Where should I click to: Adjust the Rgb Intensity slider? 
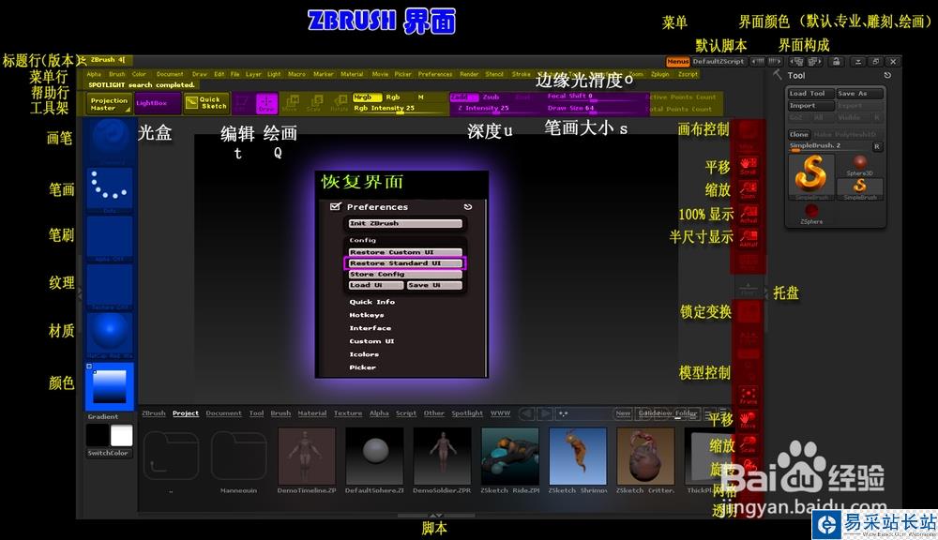point(400,108)
